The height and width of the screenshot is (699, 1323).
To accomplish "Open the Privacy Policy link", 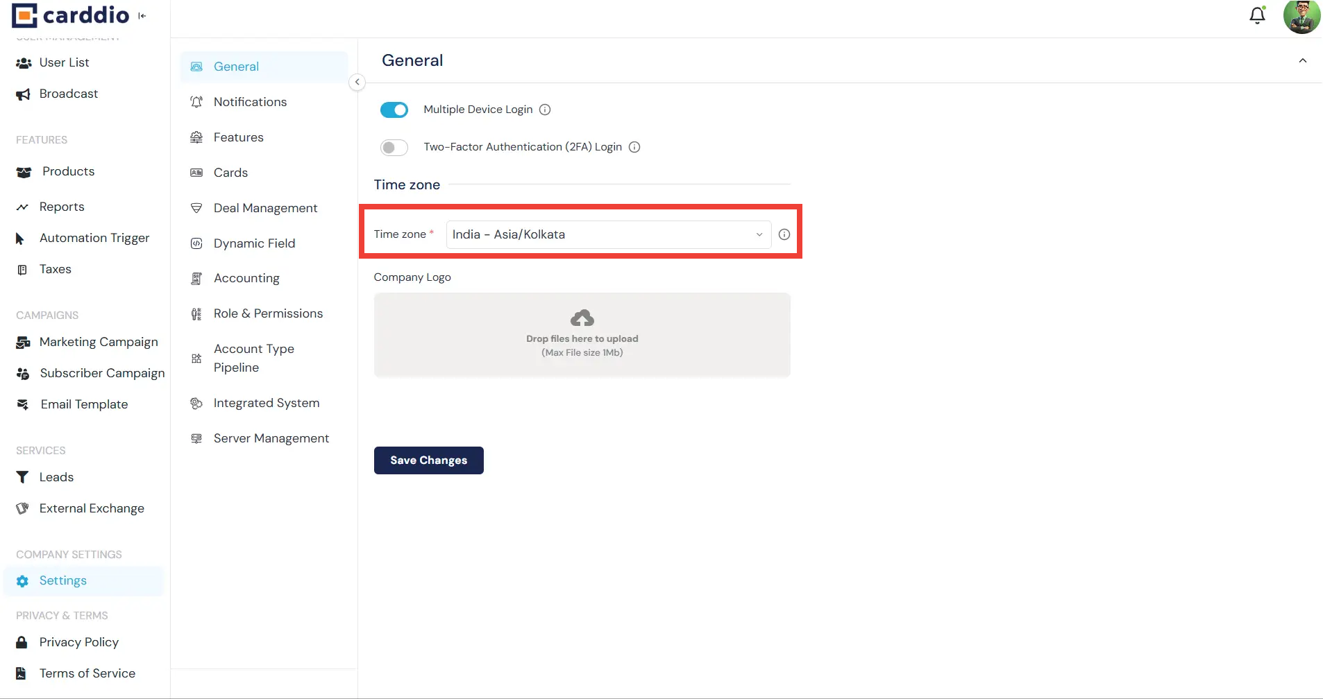I will [78, 642].
